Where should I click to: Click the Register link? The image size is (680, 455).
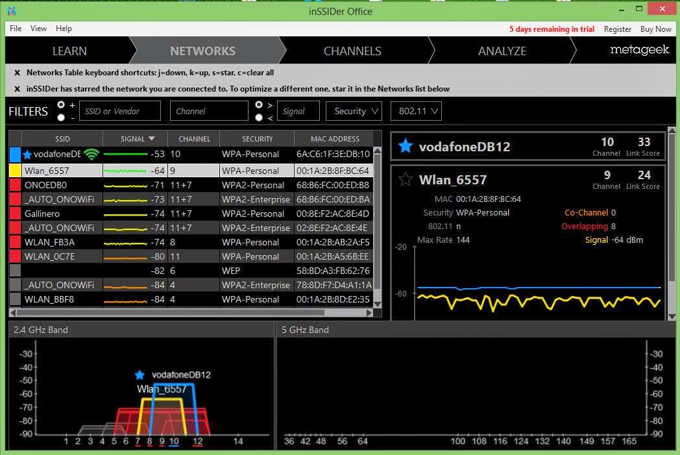tap(617, 29)
